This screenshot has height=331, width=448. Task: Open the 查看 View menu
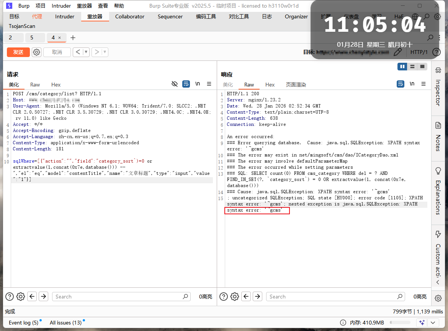click(x=103, y=6)
